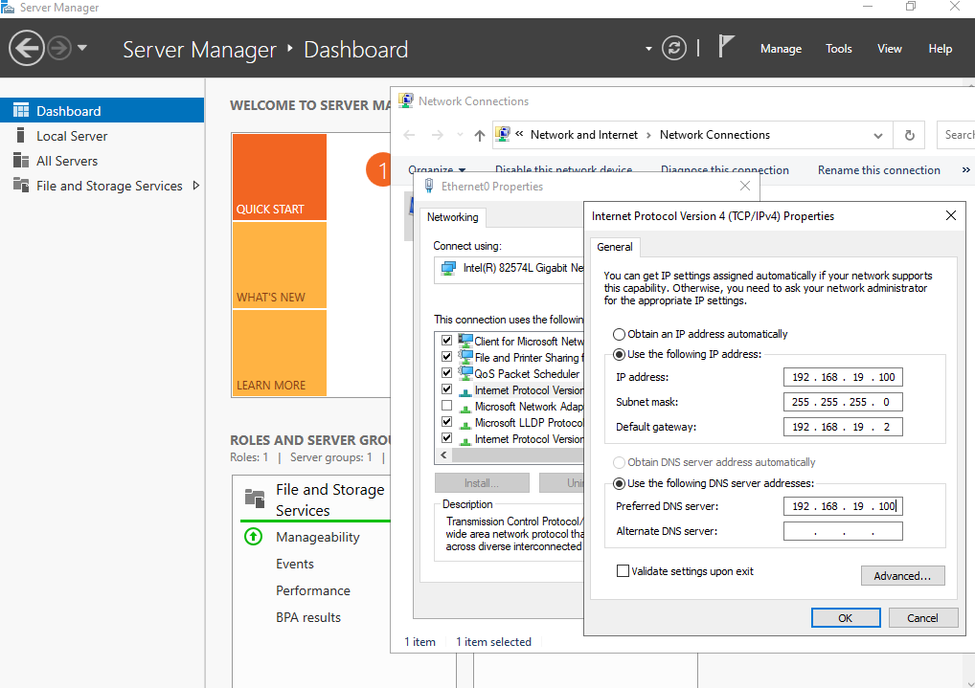Click the Server Manager back arrow

(x=27, y=48)
